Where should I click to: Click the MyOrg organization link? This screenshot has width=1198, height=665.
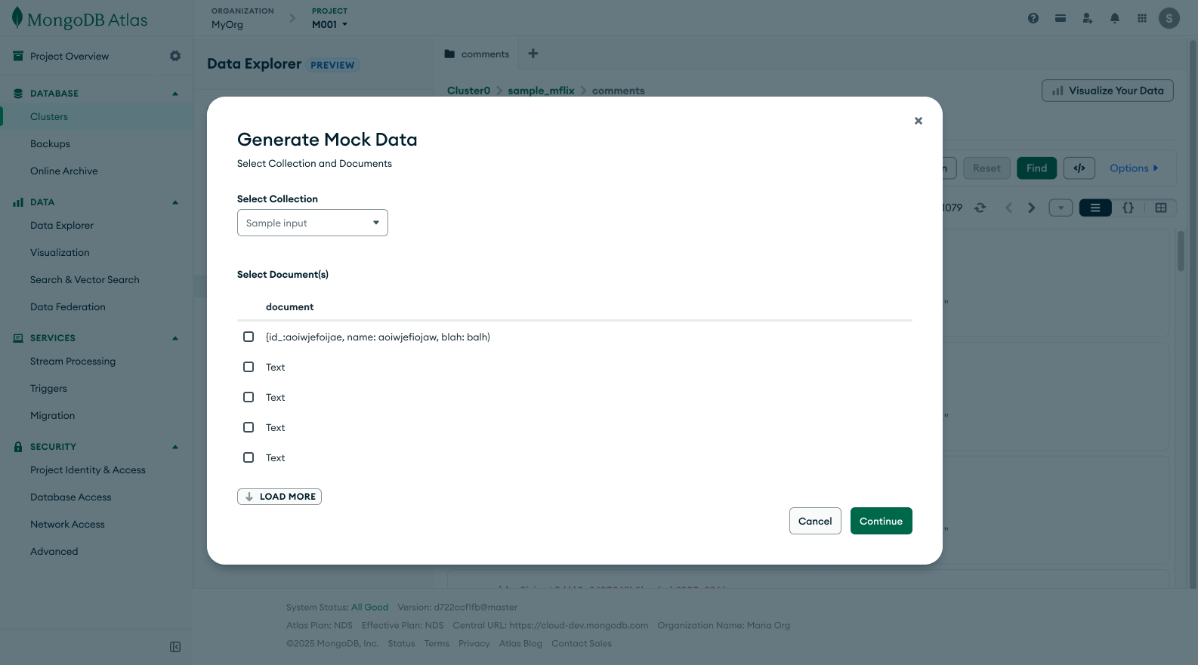[x=227, y=24]
